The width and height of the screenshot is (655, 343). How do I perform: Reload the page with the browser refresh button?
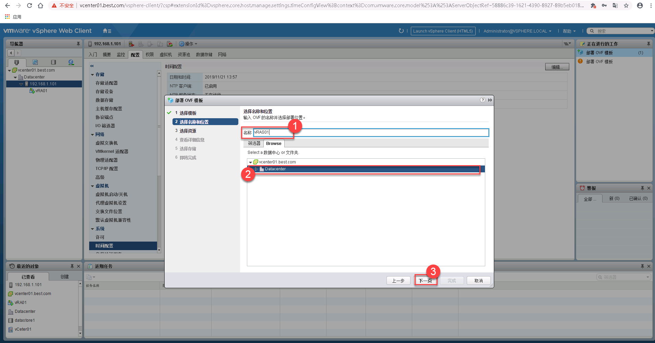tap(29, 5)
